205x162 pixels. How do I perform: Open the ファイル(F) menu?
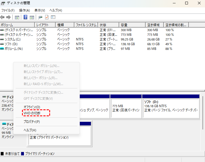pos(8,10)
